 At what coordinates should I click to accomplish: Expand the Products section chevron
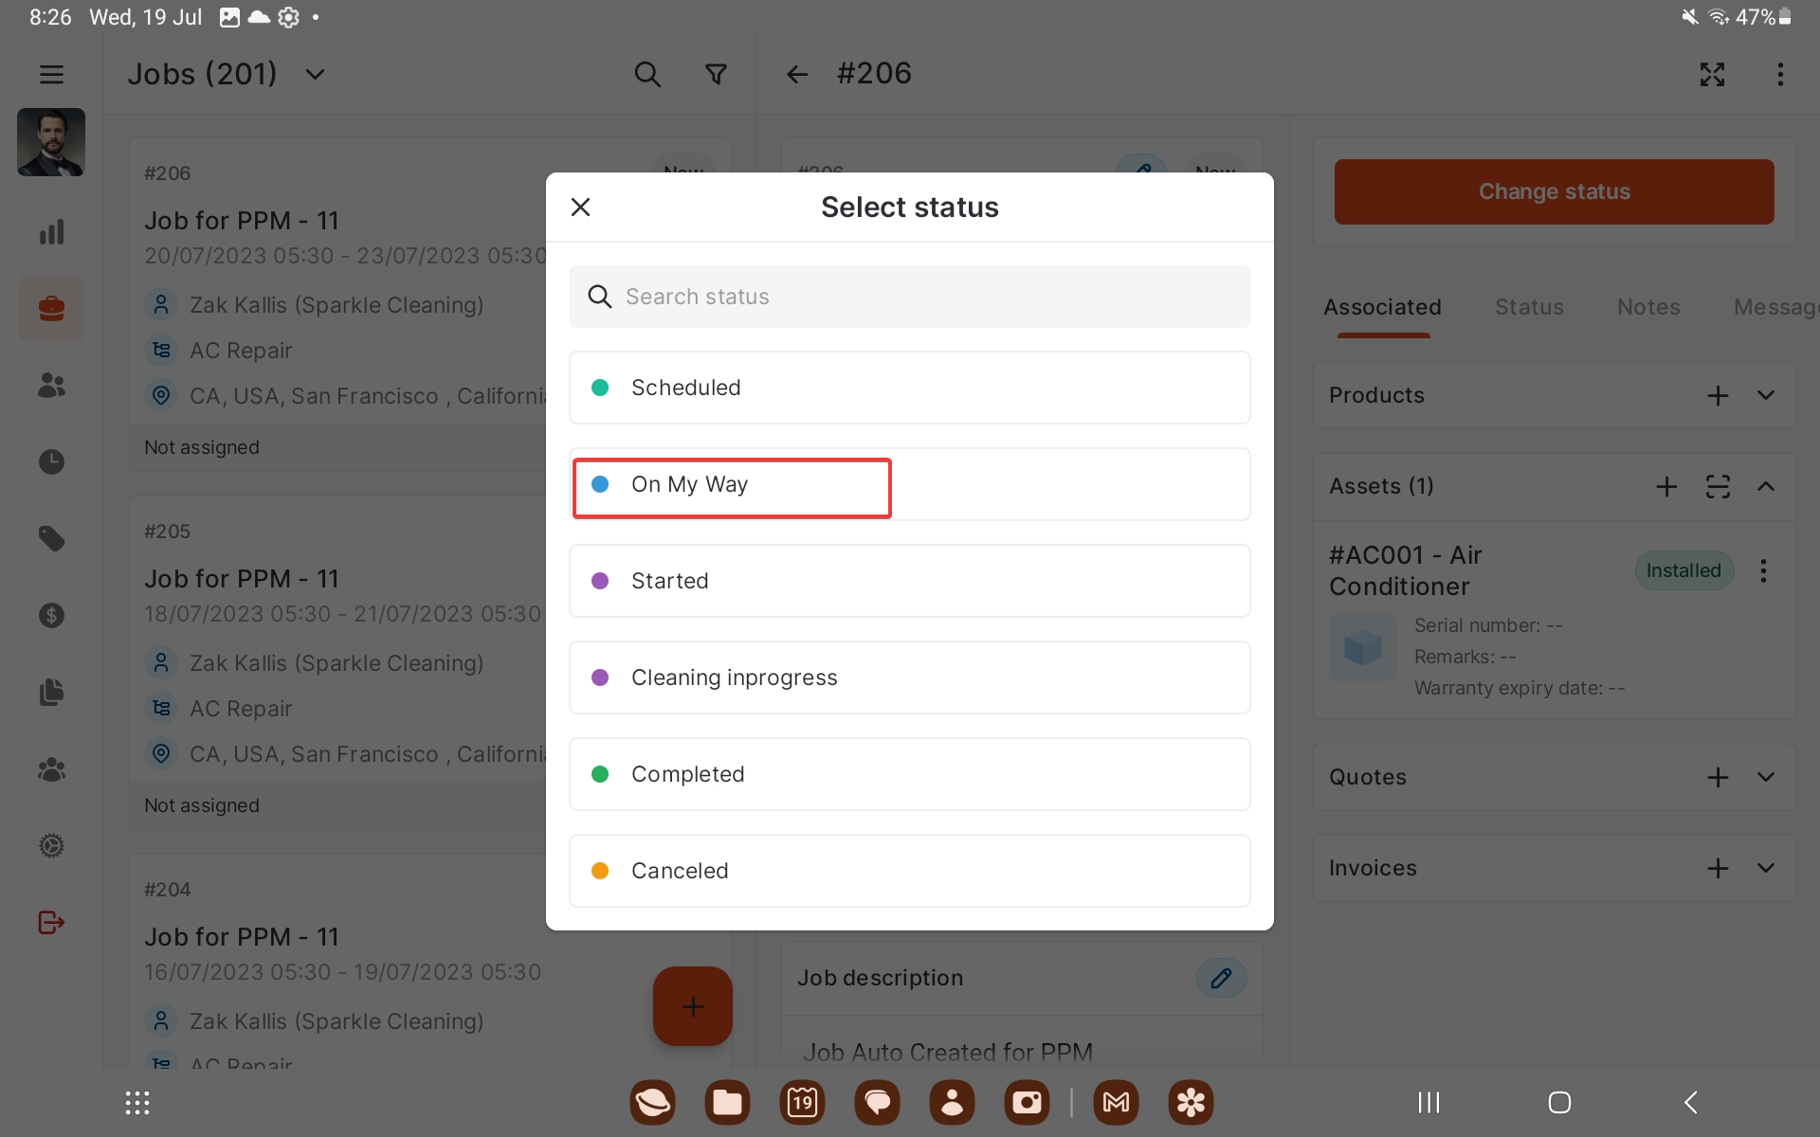pos(1765,395)
